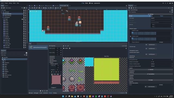Expand Polygon 0 in tile properties
This screenshot has height=98, width=174.
[x=54, y=88]
